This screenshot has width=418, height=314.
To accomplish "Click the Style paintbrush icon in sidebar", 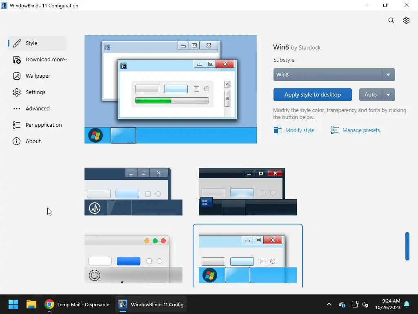I will tap(17, 43).
